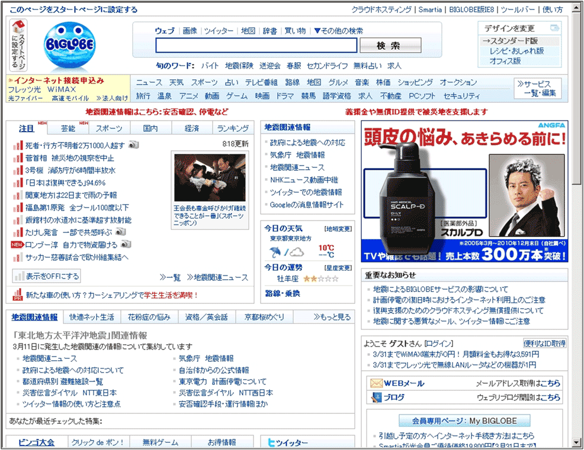Click the ログイン link

pyautogui.click(x=438, y=344)
